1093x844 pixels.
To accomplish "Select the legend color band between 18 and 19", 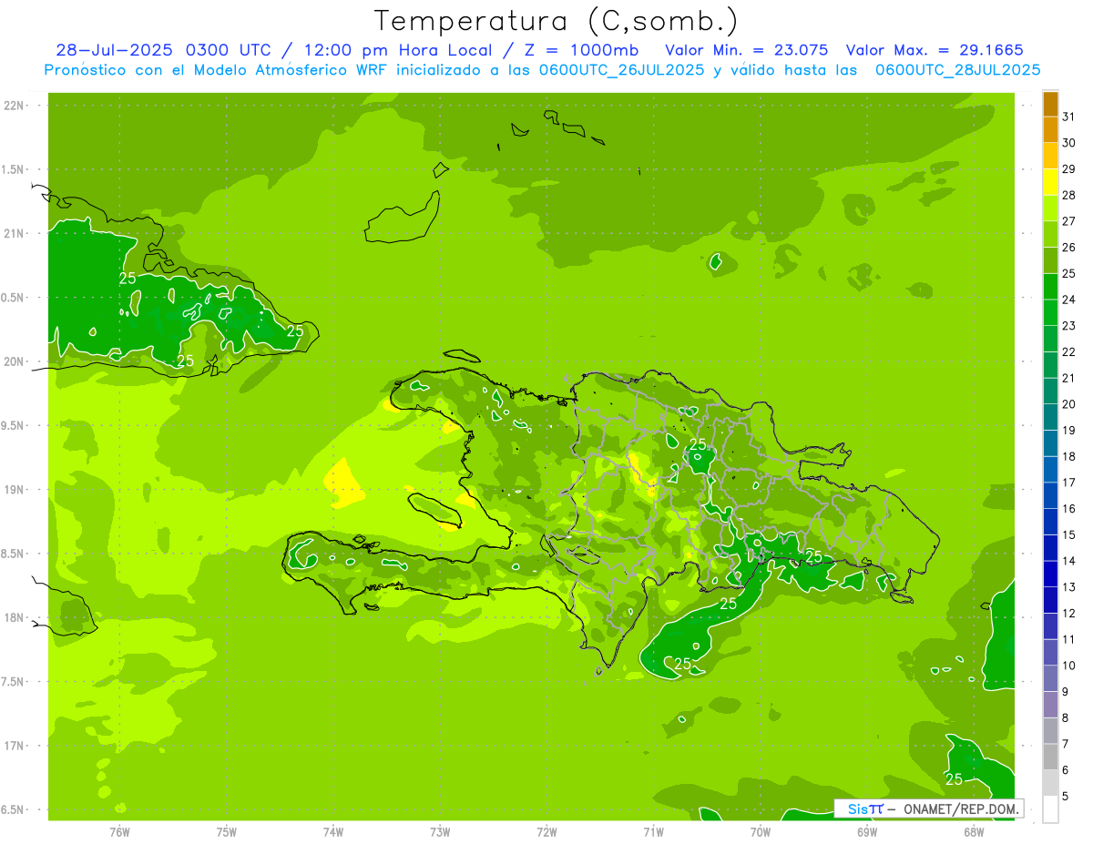I will 1050,443.
